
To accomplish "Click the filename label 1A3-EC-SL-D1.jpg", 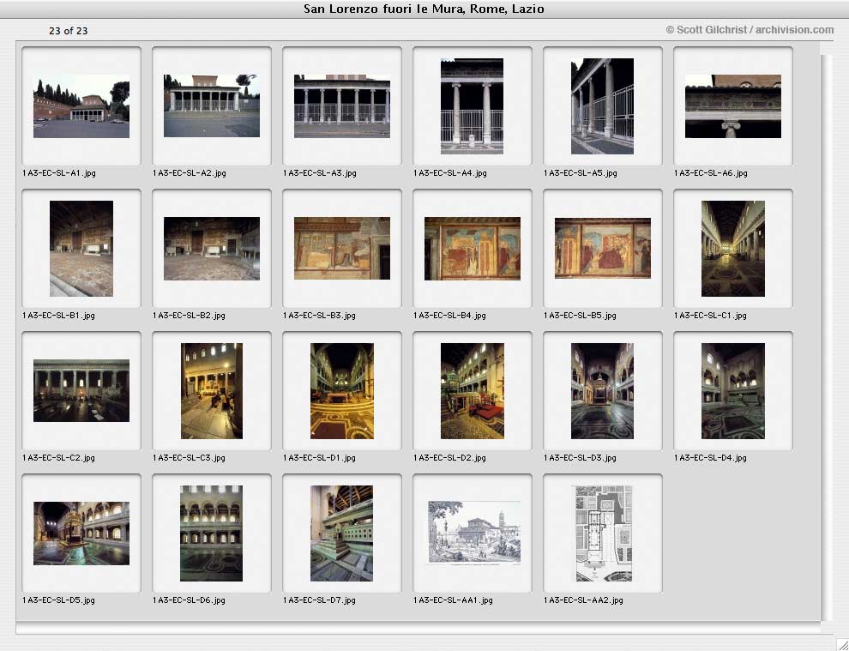I will (x=320, y=458).
